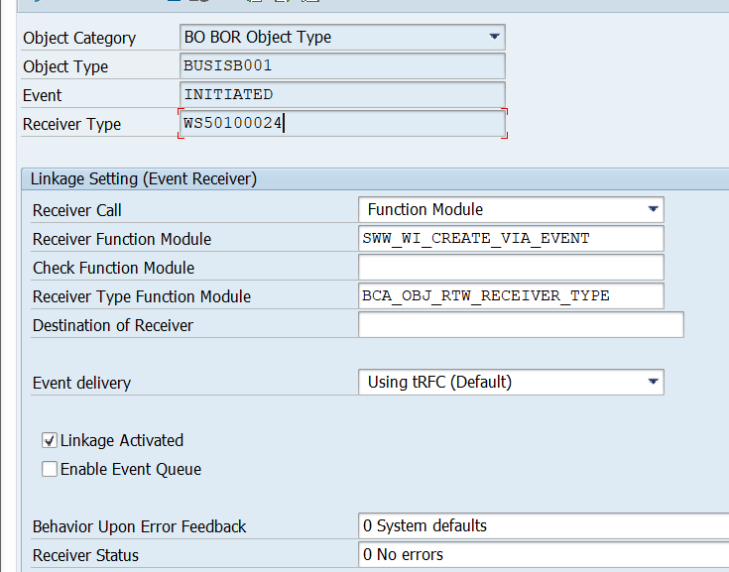The image size is (729, 572).
Task: Expand the Receiver Call dropdown
Action: pos(652,210)
